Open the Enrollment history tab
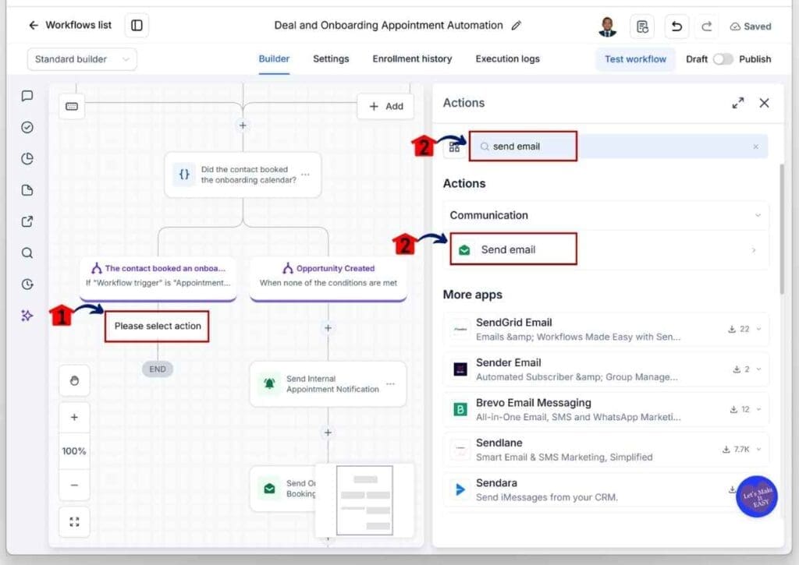Image resolution: width=799 pixels, height=565 pixels. tap(412, 59)
